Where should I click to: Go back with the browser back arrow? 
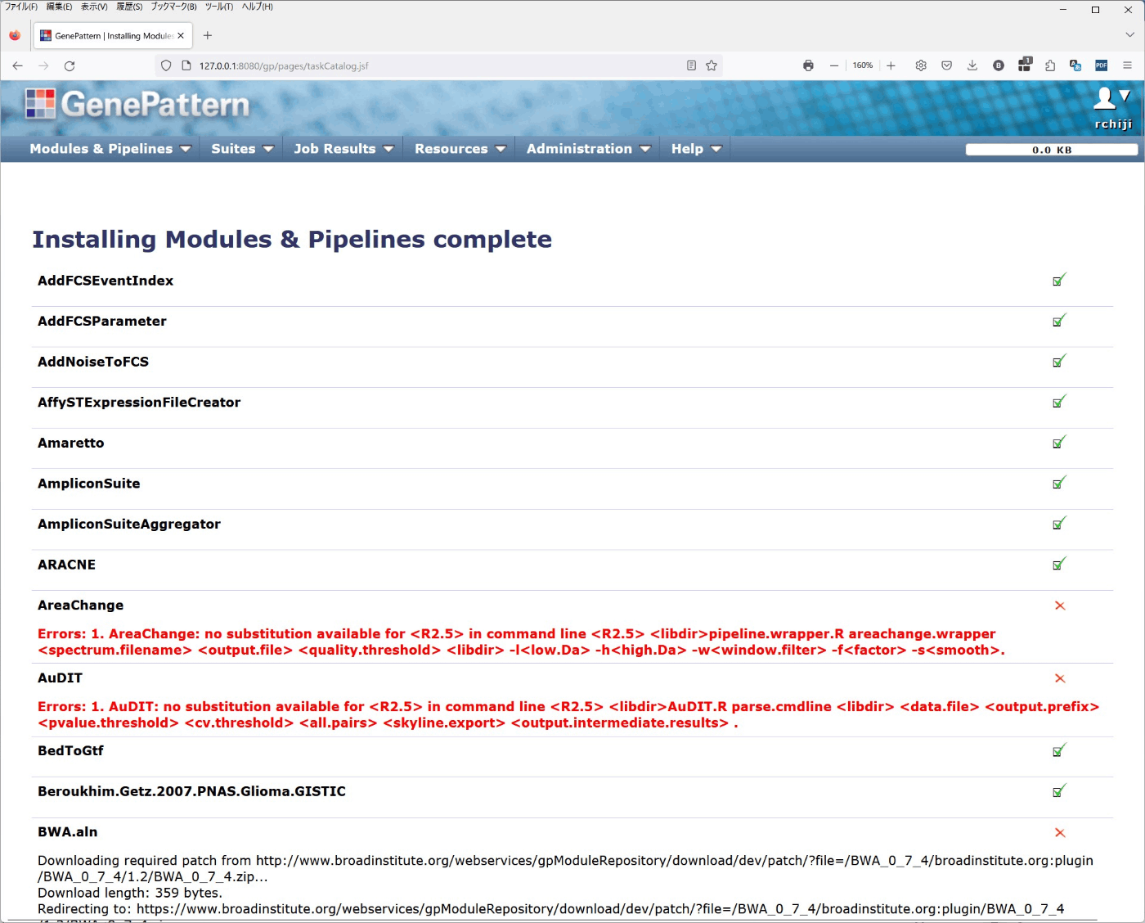(17, 65)
